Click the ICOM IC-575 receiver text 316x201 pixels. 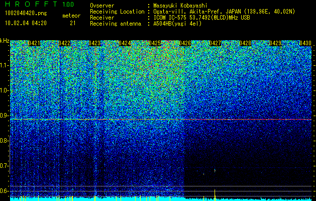click(x=201, y=18)
